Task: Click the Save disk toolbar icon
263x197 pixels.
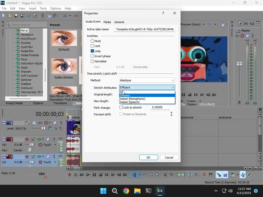Action: pyautogui.click(x=16, y=16)
